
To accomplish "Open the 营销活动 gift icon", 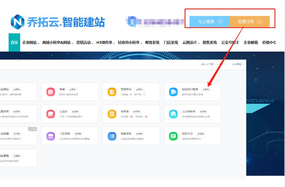I will click(x=111, y=92).
